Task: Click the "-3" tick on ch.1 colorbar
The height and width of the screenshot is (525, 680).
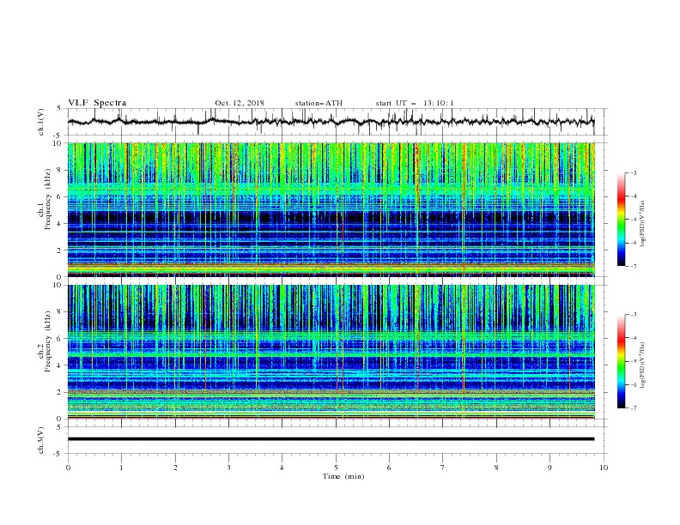Action: tap(634, 172)
